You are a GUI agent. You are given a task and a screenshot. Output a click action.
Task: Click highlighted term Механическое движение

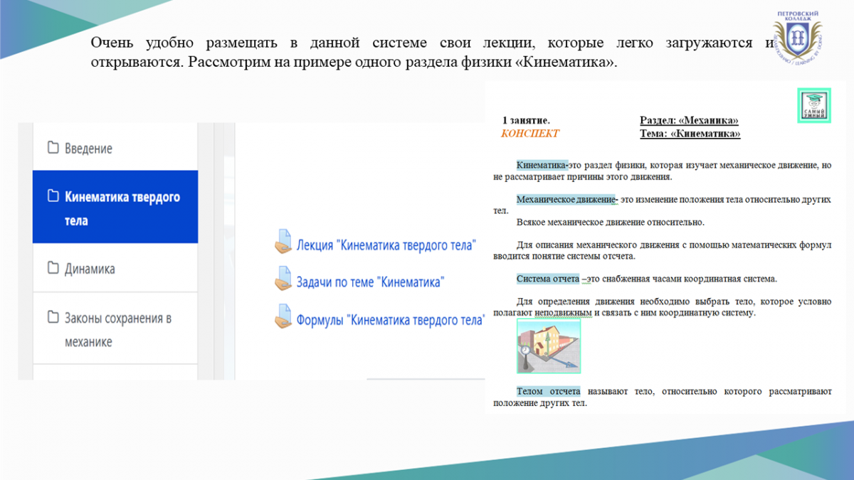566,199
